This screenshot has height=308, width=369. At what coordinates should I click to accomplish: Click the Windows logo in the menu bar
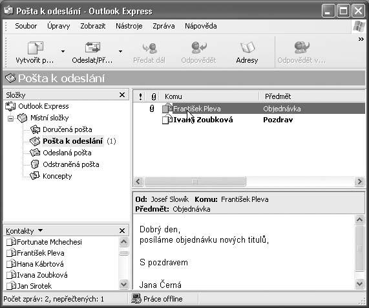359,27
